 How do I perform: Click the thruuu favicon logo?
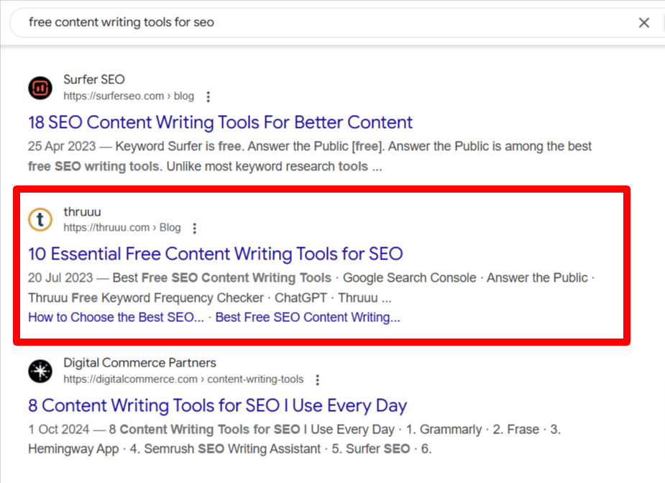tap(40, 220)
